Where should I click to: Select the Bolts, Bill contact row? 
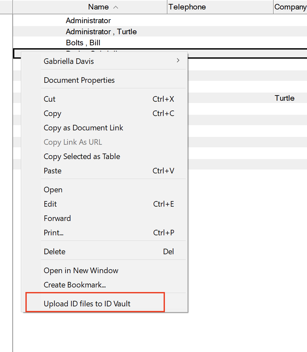[83, 43]
